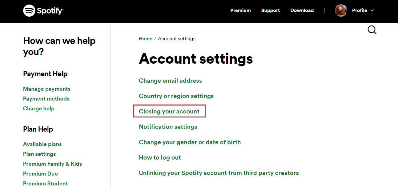This screenshot has height=190, width=398.
Task: Go to the Download page
Action: coord(302,10)
